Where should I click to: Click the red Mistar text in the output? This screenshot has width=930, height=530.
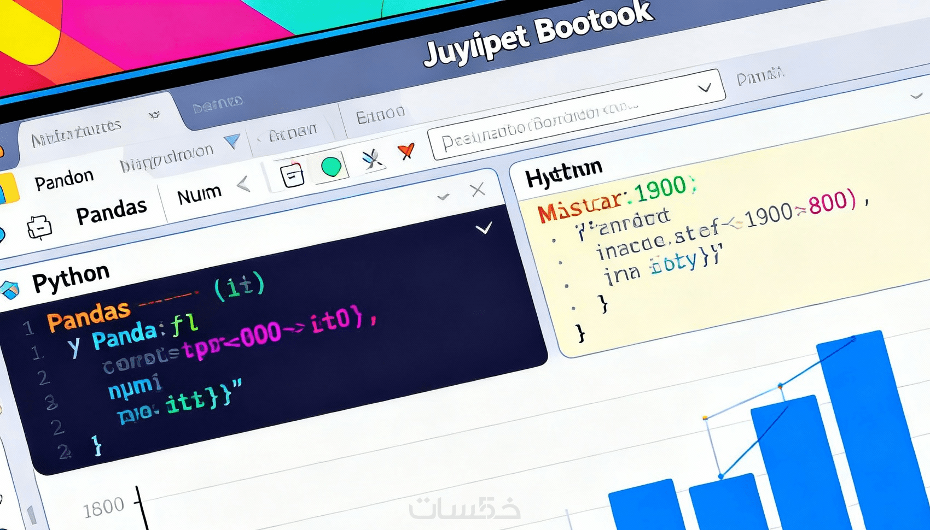pyautogui.click(x=580, y=208)
